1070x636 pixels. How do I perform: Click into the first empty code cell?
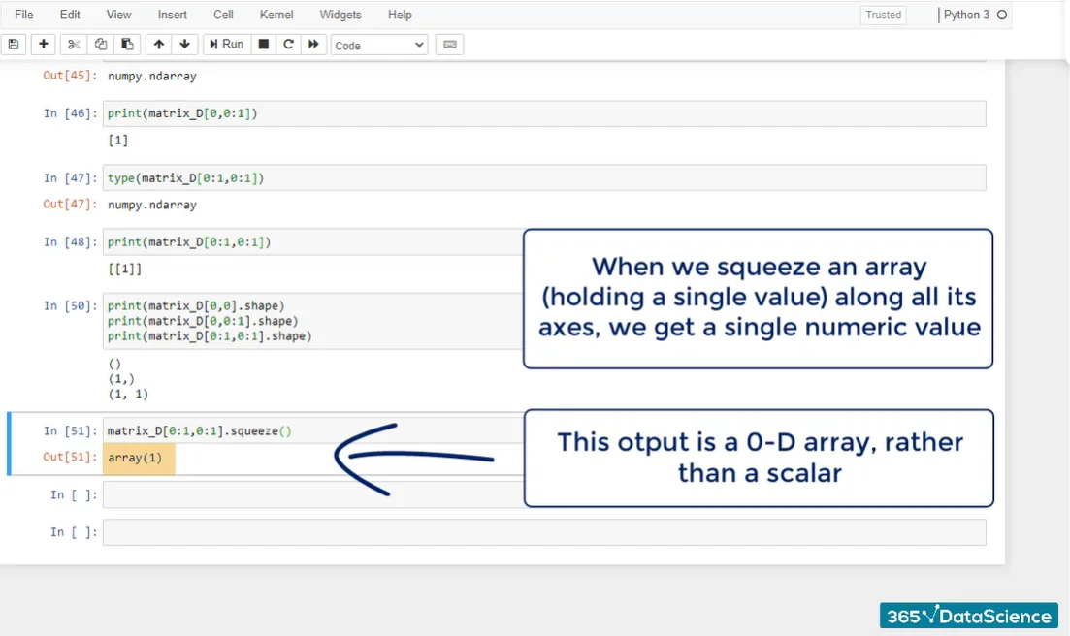click(310, 494)
